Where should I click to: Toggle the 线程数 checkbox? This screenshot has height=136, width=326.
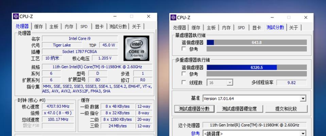click(184, 83)
